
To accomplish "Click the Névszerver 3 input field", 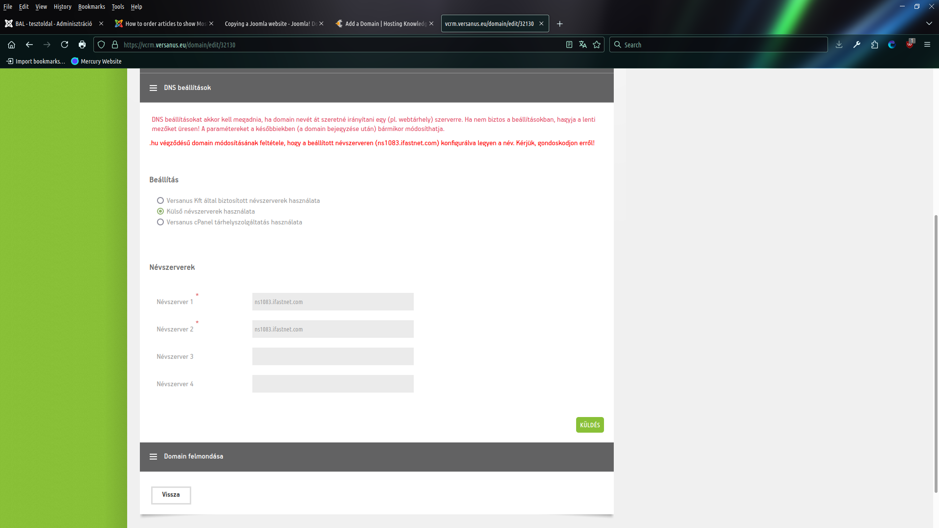I will (x=333, y=356).
